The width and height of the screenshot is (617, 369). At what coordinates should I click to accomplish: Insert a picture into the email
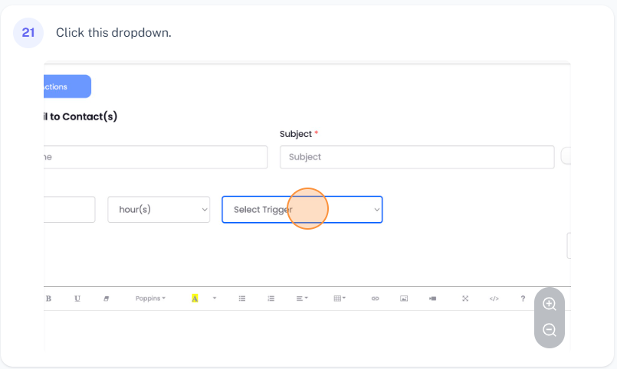404,299
